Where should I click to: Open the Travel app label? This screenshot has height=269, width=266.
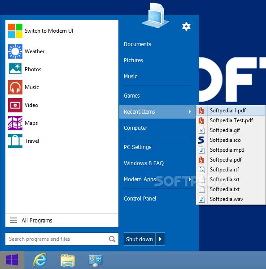coord(32,141)
